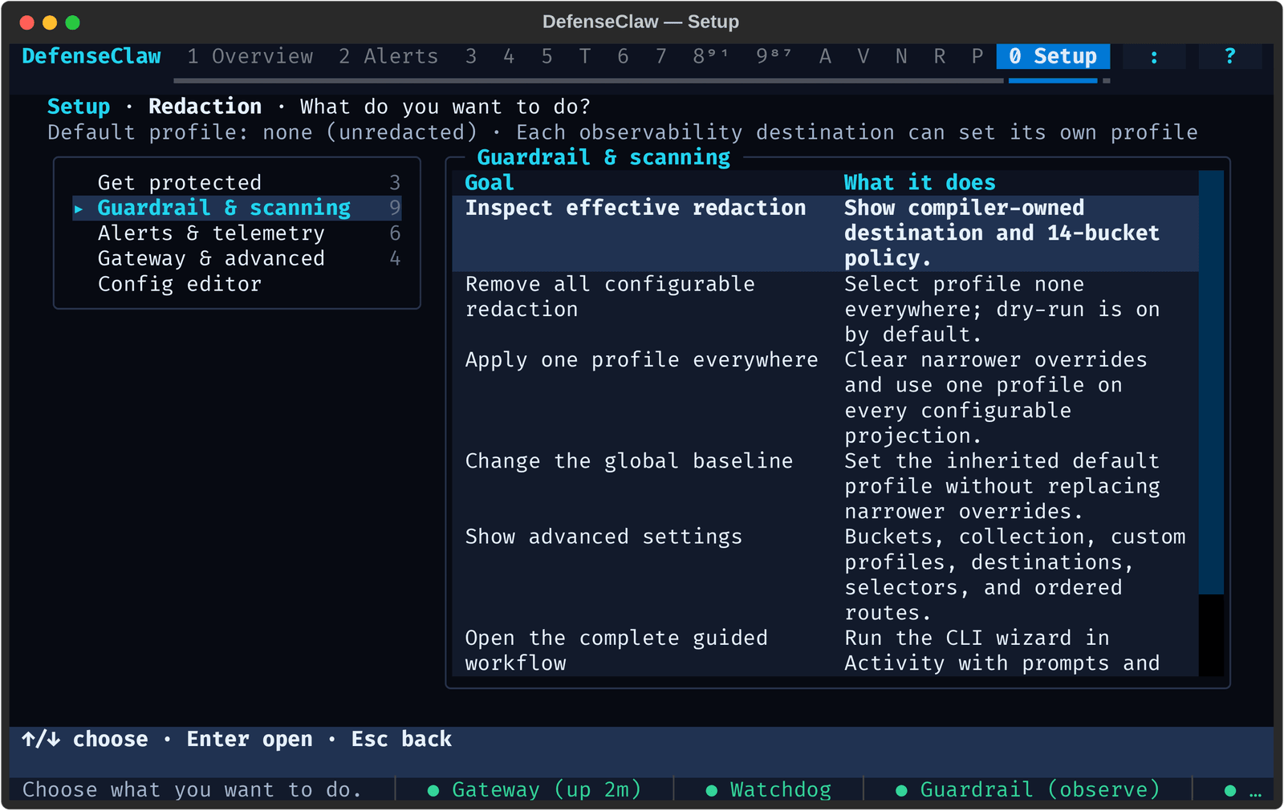Open the V tab
This screenshot has height=811, width=1284.
(x=863, y=56)
